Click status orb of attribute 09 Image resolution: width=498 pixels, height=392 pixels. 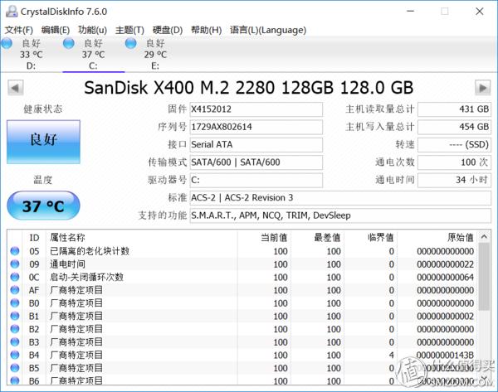(x=15, y=264)
